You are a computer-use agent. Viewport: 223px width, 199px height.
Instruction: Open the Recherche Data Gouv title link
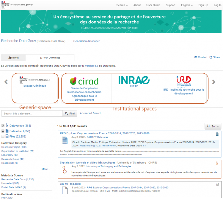[18, 41]
